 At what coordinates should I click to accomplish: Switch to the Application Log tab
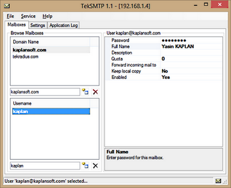[x=64, y=25]
